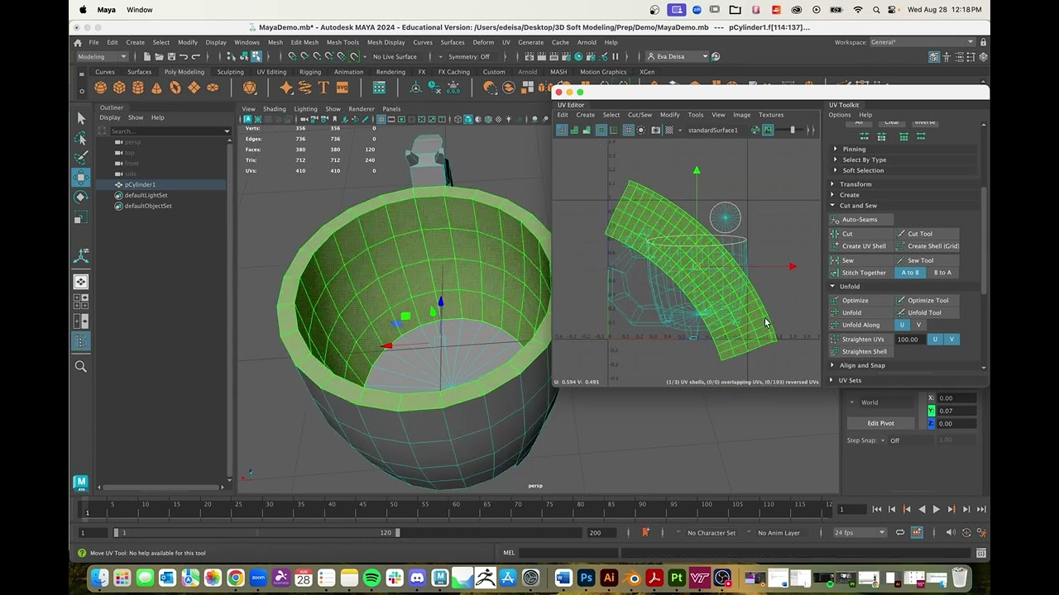1059x595 pixels.
Task: Open Illustrator from the Dock
Action: click(x=609, y=578)
